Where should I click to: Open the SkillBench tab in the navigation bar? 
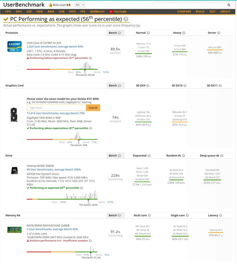tap(97, 12)
